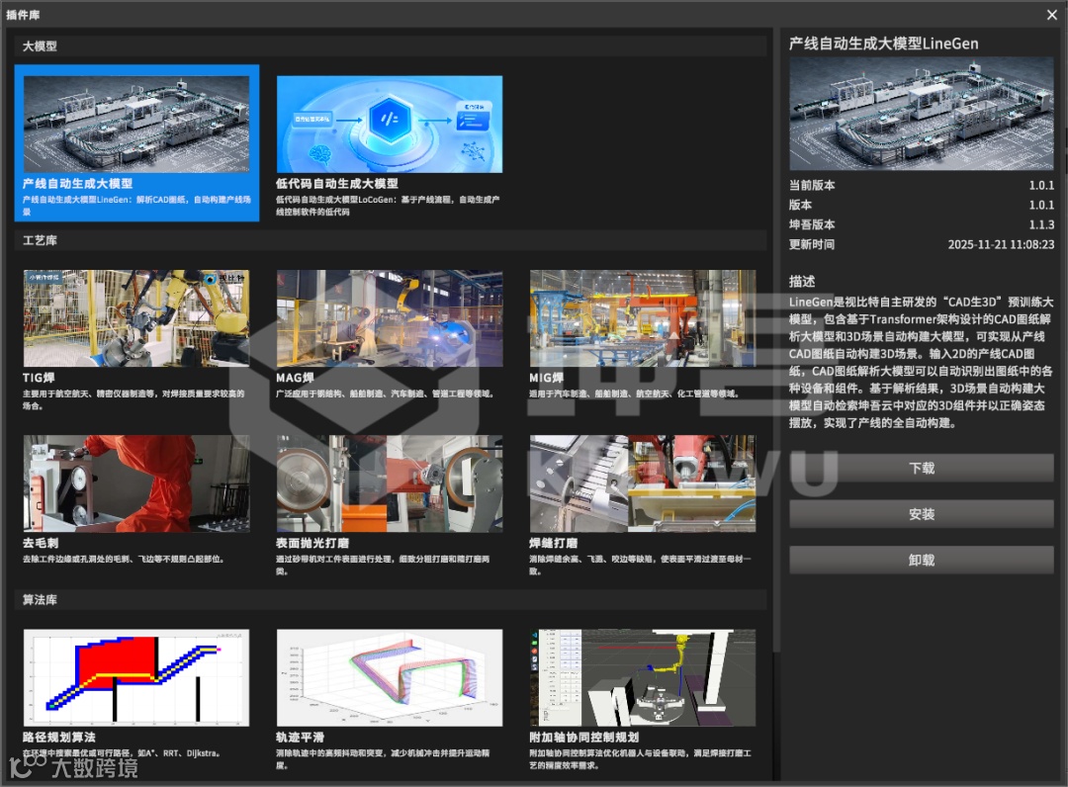Click the TIG焊 title text
This screenshot has width=1068, height=787.
39,378
